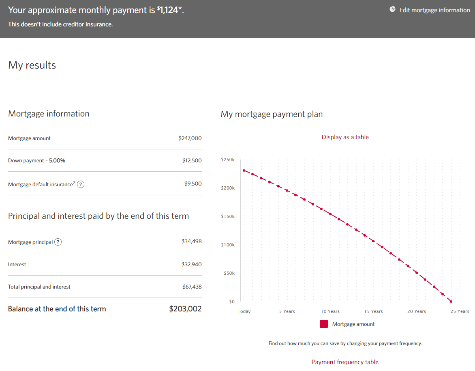This screenshot has width=475, height=371.
Task: Click help icon next to Mortgage principal
Action: click(x=58, y=242)
